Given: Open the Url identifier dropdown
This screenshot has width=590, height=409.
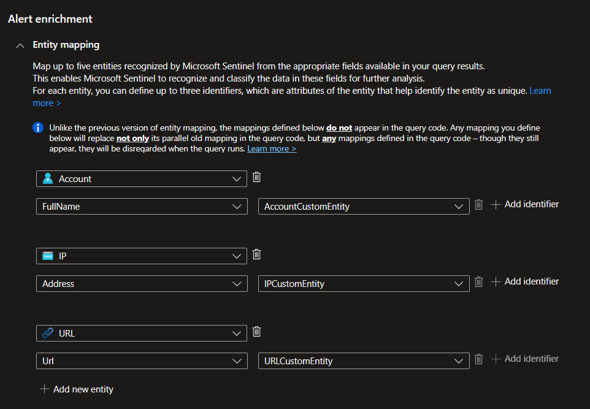Looking at the screenshot, I should pos(142,361).
